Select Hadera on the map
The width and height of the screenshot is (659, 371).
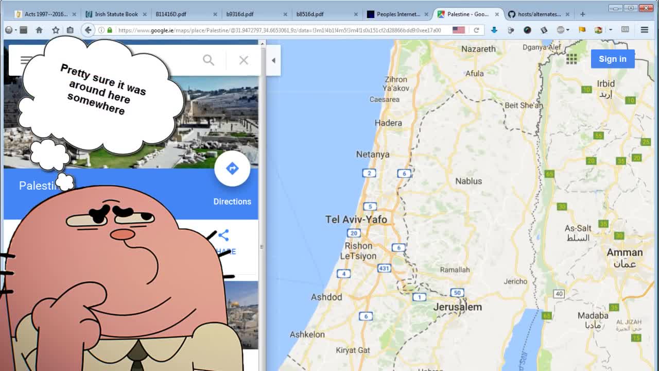[388, 123]
